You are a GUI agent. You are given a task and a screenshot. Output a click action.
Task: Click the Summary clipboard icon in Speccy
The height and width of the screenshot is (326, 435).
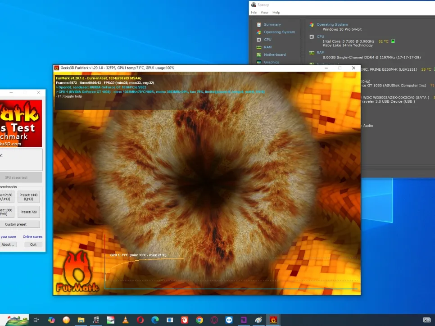tap(259, 24)
